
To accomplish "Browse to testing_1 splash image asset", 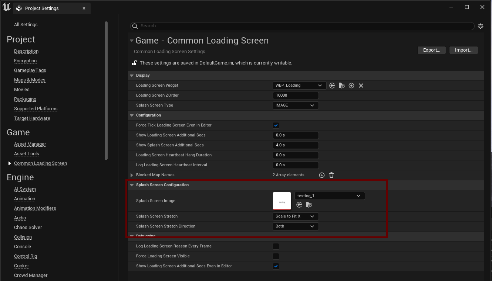I will click(309, 205).
